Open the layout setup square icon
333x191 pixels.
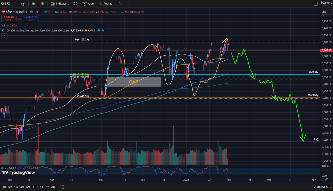pyautogui.click(x=316, y=4)
